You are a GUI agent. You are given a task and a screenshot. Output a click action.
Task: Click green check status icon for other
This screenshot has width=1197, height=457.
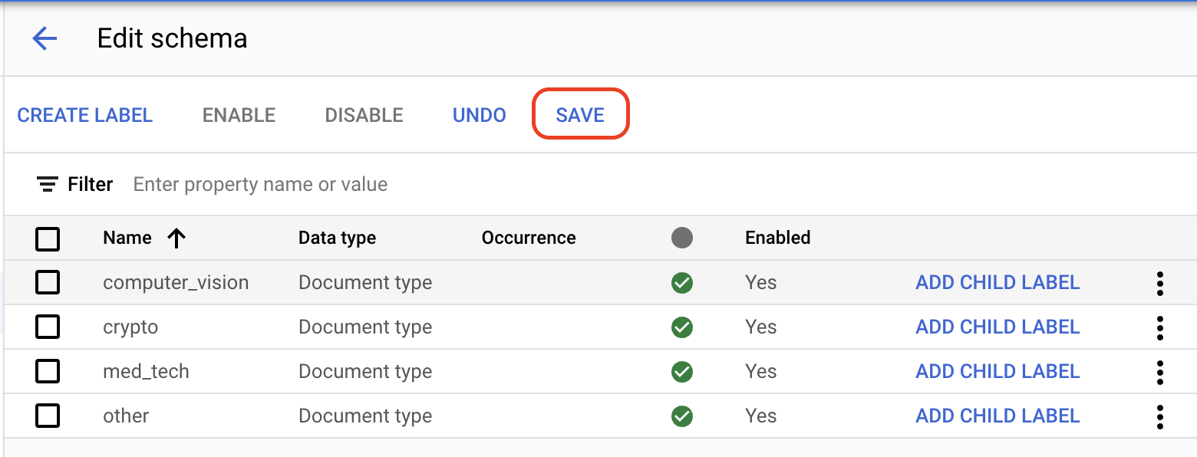click(x=681, y=416)
